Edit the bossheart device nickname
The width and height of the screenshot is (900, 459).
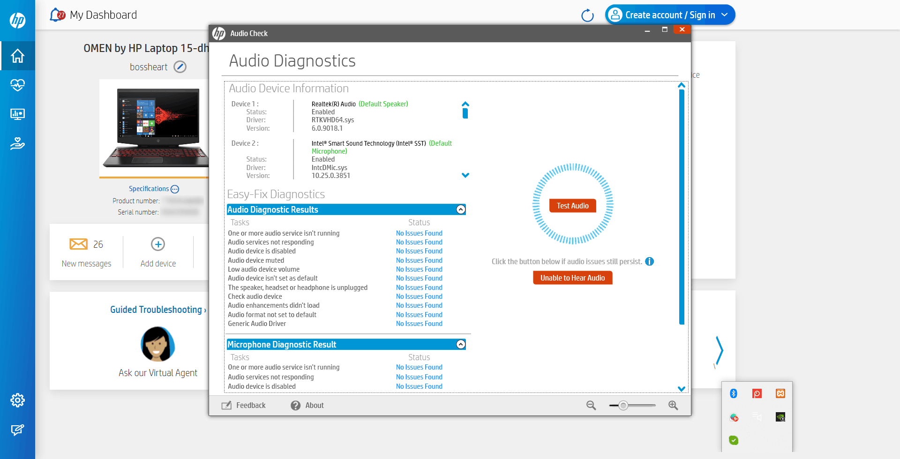pyautogui.click(x=180, y=67)
